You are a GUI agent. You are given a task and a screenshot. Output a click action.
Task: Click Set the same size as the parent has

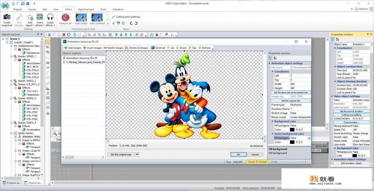(x=291, y=92)
